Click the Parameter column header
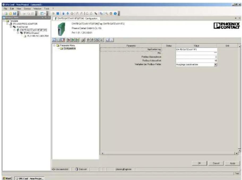 tap(131, 46)
